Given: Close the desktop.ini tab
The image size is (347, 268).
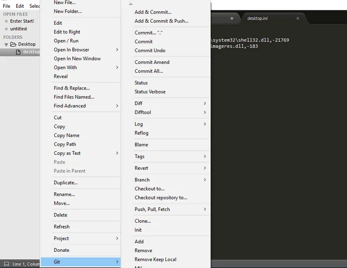Looking at the screenshot, I should [x=298, y=18].
